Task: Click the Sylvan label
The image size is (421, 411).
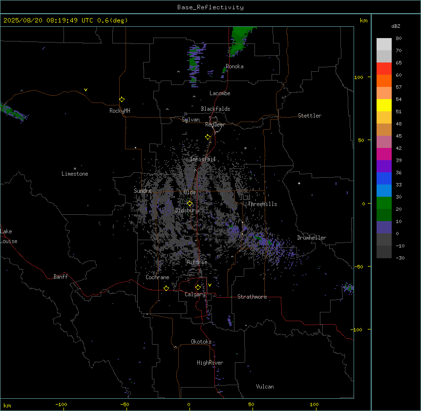Action: (x=190, y=120)
